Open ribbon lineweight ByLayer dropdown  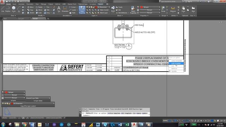[x=159, y=10]
